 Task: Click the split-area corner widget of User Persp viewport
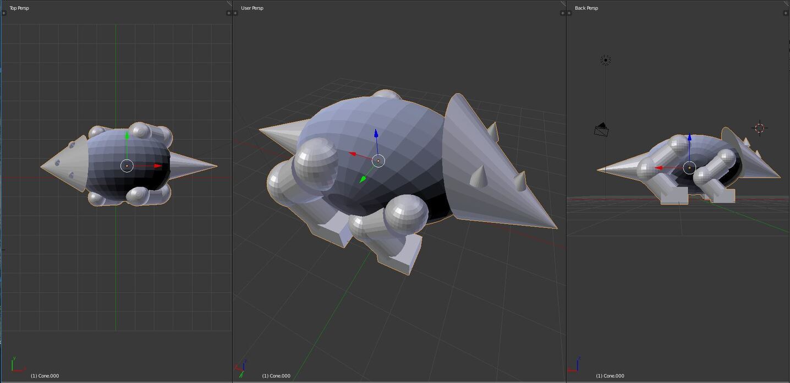coord(563,3)
